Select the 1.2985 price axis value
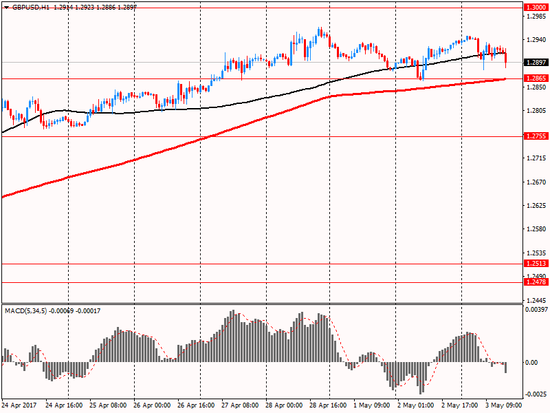Screen dimensions: 550x413 pyautogui.click(x=536, y=16)
